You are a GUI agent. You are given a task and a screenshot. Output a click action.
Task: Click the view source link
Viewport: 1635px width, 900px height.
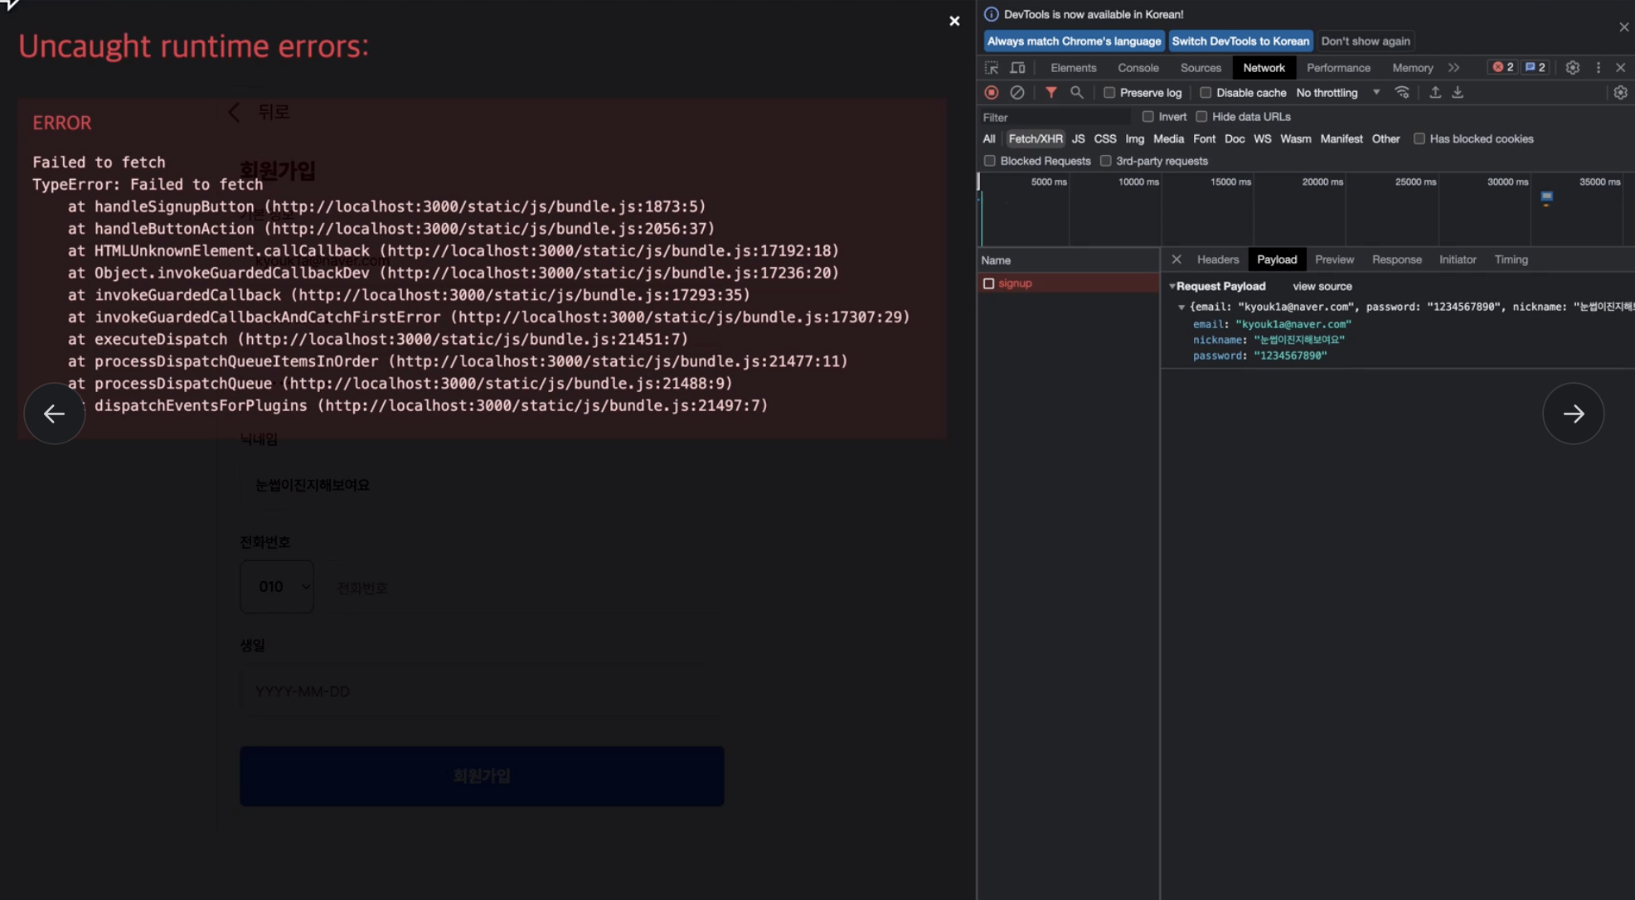coord(1322,286)
